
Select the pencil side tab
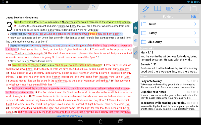coord(136,53)
